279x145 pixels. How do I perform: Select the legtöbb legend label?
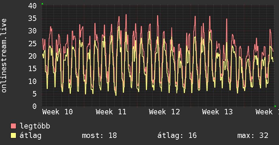click(x=35, y=126)
